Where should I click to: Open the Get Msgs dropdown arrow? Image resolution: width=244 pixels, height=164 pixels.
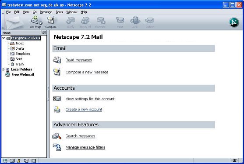click(40, 23)
